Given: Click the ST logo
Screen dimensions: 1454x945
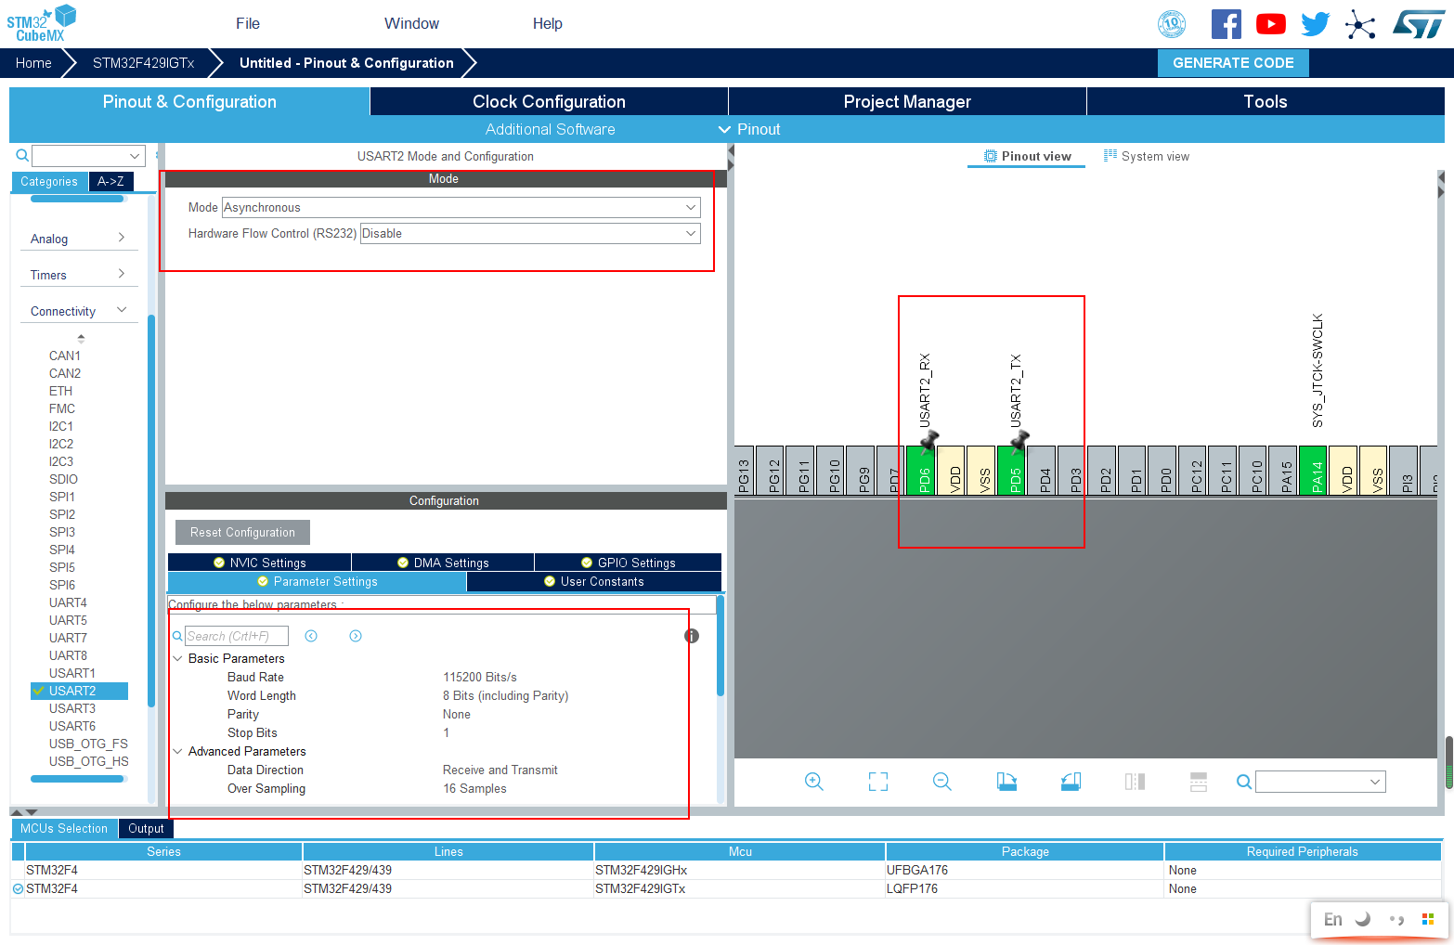Looking at the screenshot, I should point(1419,24).
